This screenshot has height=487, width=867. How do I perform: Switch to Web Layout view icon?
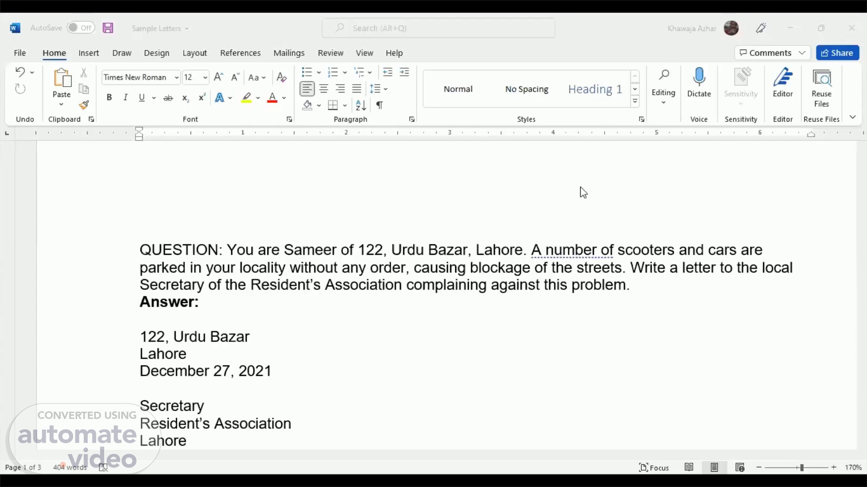(x=740, y=468)
